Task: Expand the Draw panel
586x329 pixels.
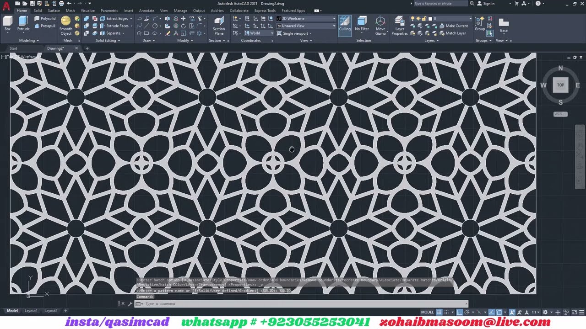Action: (x=149, y=40)
